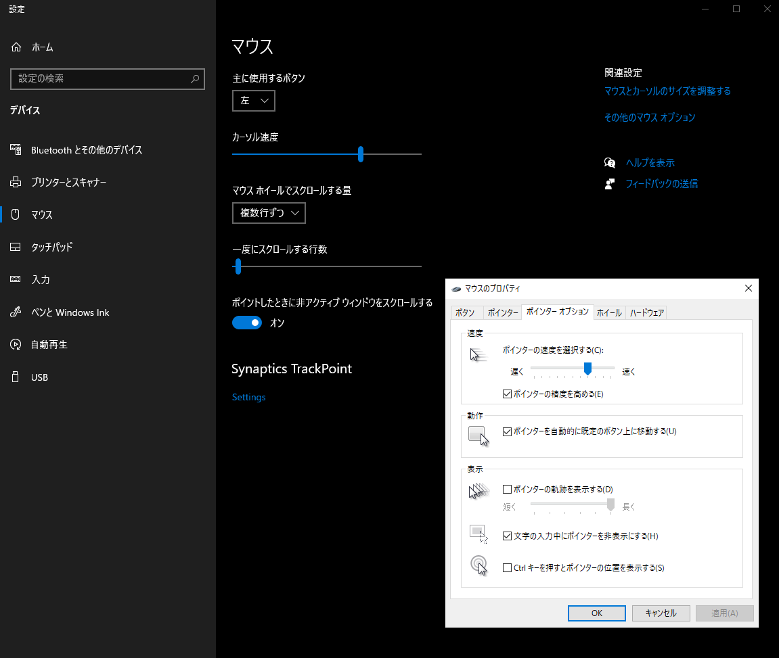The width and height of the screenshot is (779, 658).
Task: Click the 一度にスクロールする行数 slider thumb
Action: click(238, 266)
